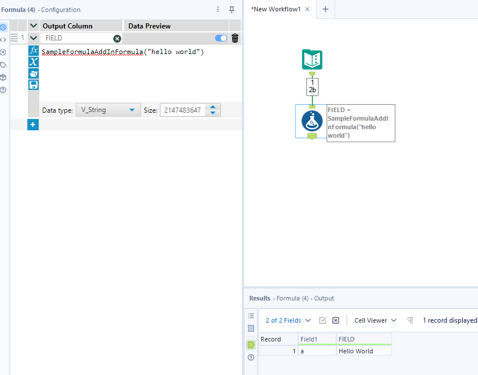
Task: Save the expression with the disk icon
Action: coord(34,85)
